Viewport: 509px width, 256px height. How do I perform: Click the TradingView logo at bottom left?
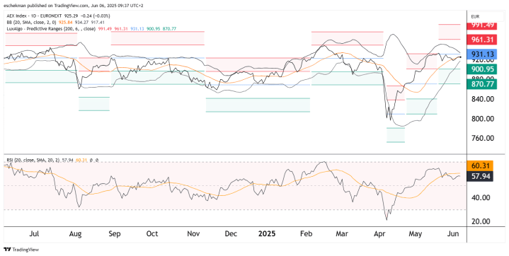(x=21, y=250)
